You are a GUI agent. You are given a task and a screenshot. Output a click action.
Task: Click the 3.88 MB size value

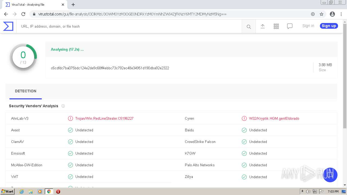click(x=325, y=65)
